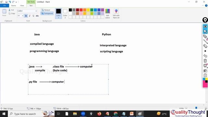Click the Undo arrow in title bar
This screenshot has height=117, width=208.
point(10,2)
